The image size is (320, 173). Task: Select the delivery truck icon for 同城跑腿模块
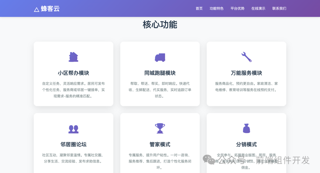point(160,57)
